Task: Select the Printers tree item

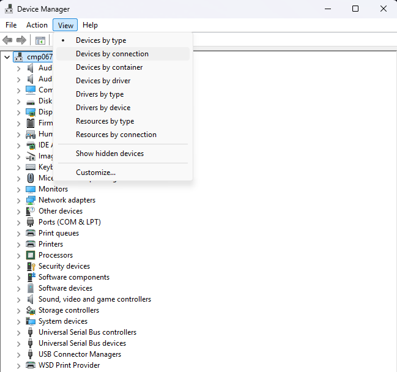Action: pos(51,244)
